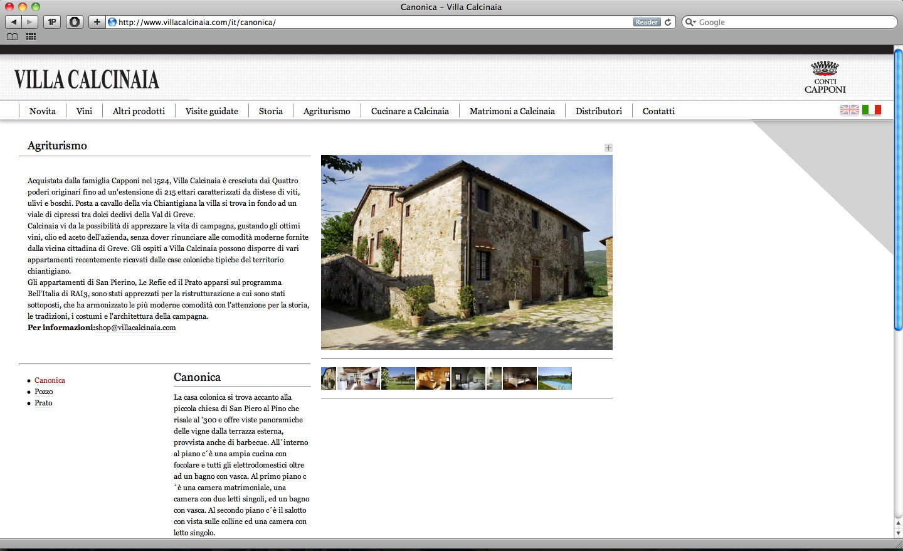This screenshot has width=903, height=551.
Task: Reload the page with the refresh arrow
Action: 668,22
